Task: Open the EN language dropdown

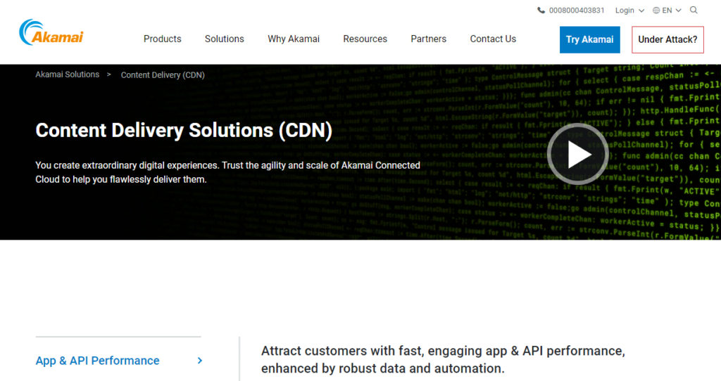Action: pyautogui.click(x=671, y=11)
